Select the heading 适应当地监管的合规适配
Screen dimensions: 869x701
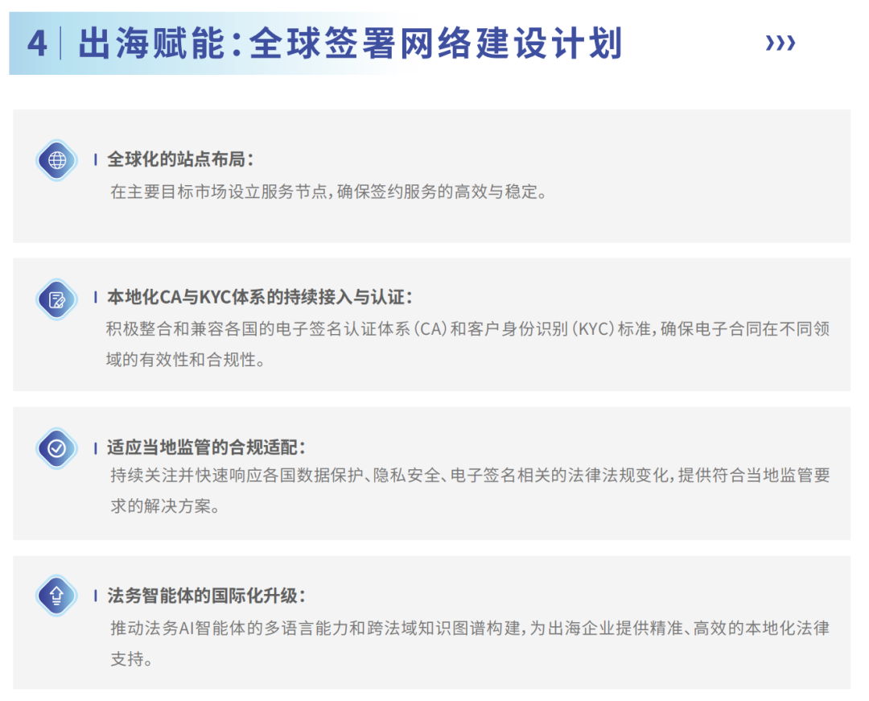coord(207,447)
